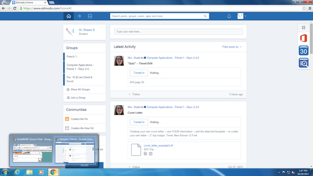Image resolution: width=313 pixels, height=176 pixels.
Task: Click the Drill page 20 text
Action: pos(137,82)
